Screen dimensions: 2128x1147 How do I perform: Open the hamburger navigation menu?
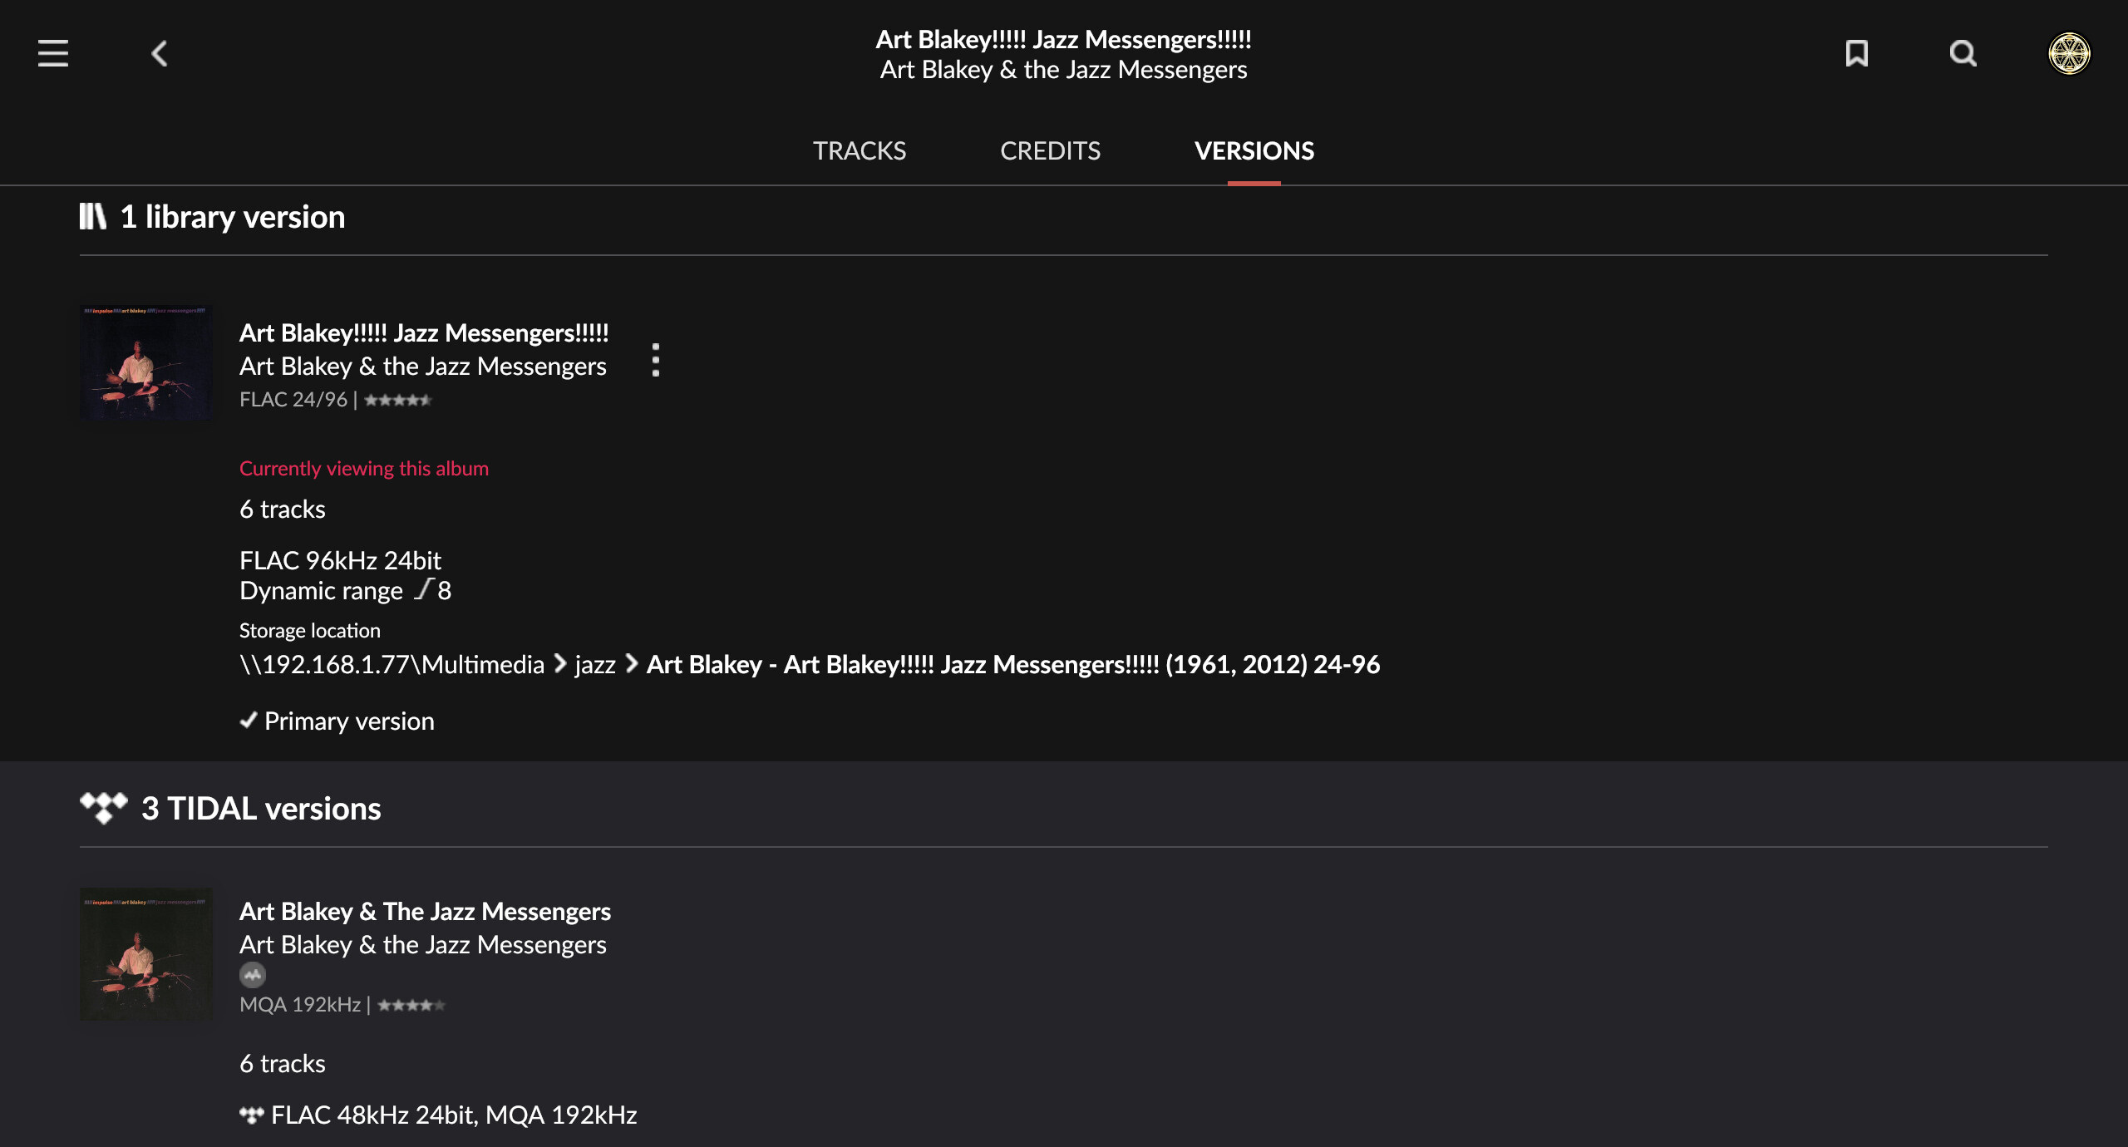point(53,53)
